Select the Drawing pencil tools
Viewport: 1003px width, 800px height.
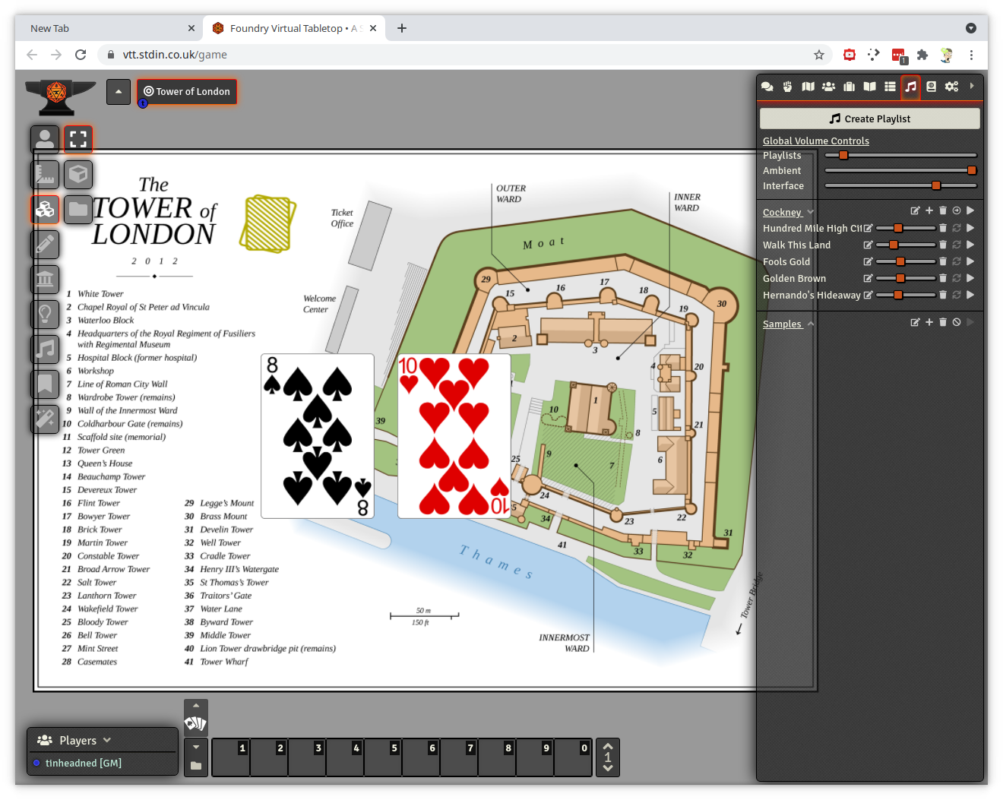(x=45, y=244)
